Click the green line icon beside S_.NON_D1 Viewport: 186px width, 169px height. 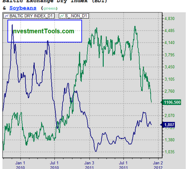click(x=62, y=16)
